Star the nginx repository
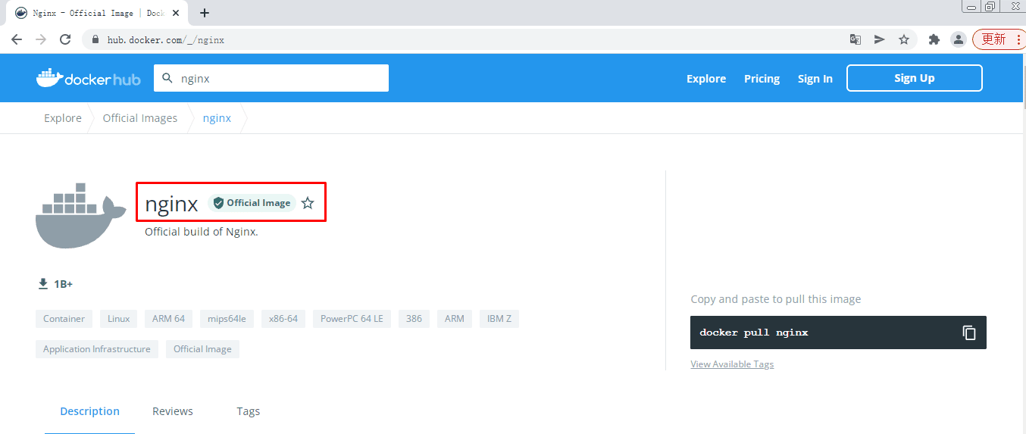 pyautogui.click(x=308, y=203)
